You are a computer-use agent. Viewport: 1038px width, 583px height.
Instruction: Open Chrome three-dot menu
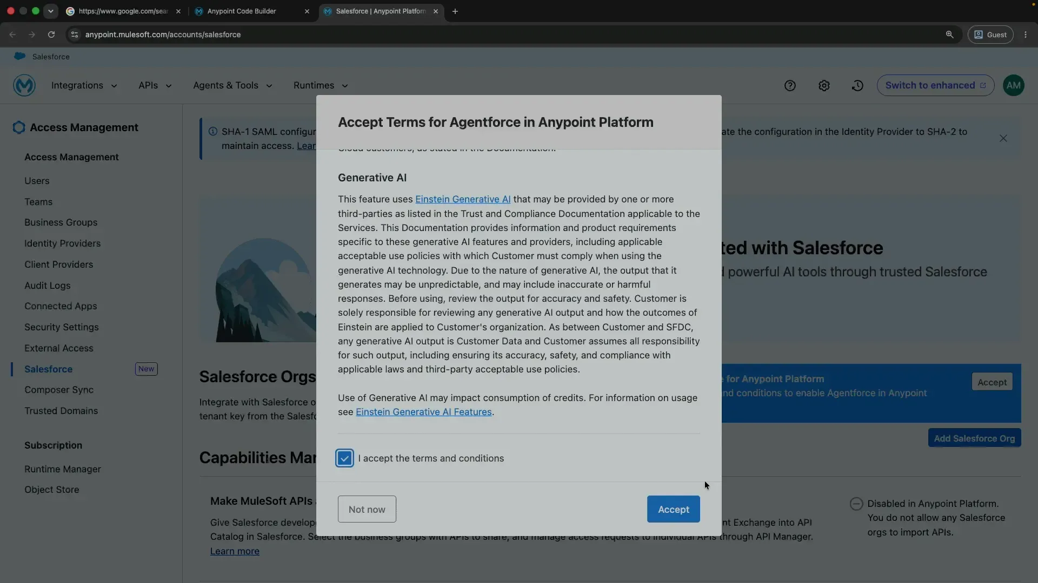(1026, 35)
